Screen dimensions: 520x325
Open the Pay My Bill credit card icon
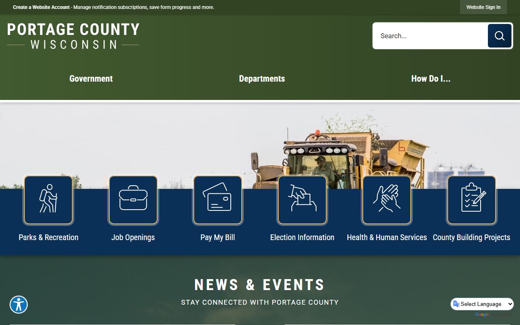(x=218, y=200)
